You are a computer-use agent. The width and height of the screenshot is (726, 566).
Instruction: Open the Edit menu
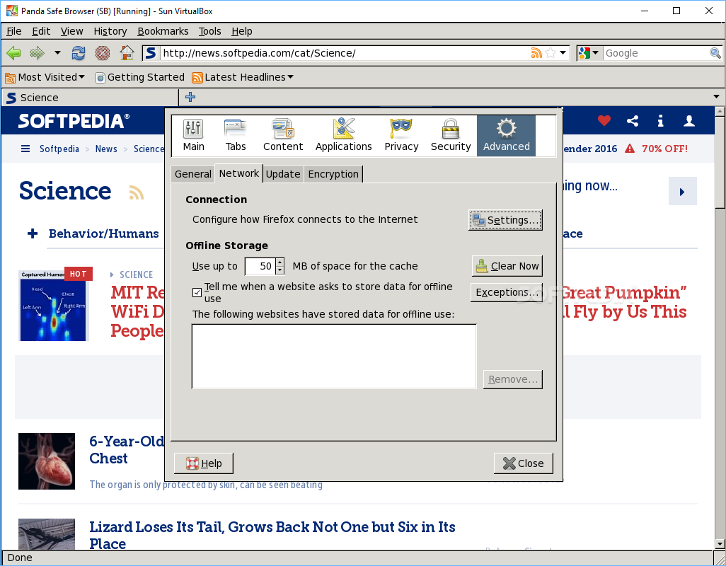pyautogui.click(x=41, y=31)
